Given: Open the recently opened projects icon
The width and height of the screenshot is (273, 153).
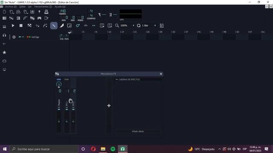Looking at the screenshot, I should [x=26, y=12].
